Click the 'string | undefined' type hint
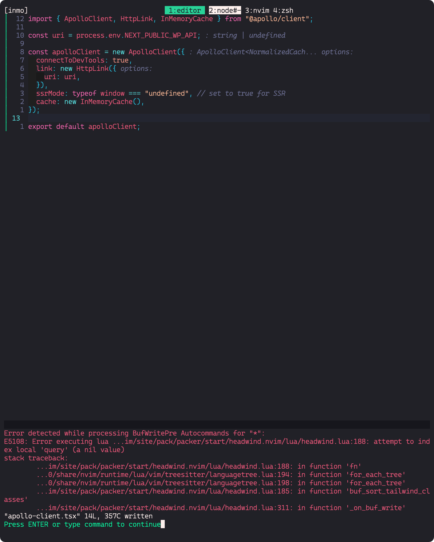The height and width of the screenshot is (542, 434). point(249,35)
